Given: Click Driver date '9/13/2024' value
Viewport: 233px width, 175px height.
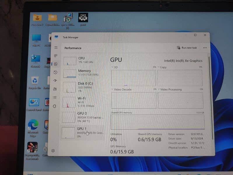Looking at the screenshot, I should (197, 139).
